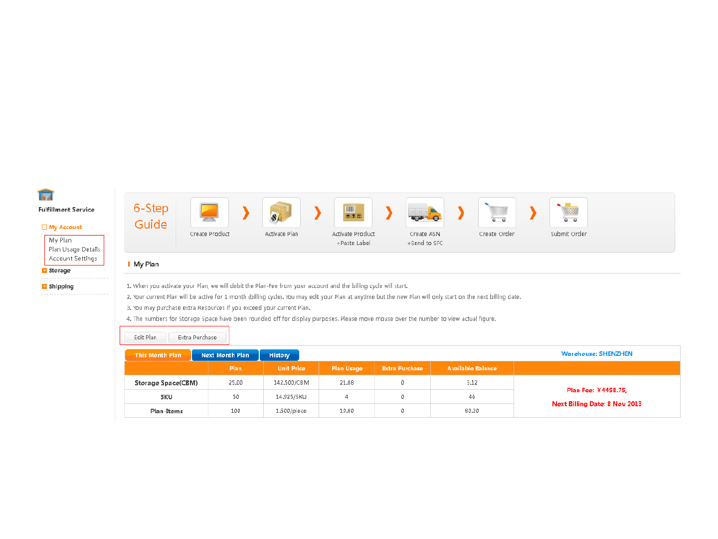
Task: Open the Create Product monitor icon
Action: [x=209, y=212]
